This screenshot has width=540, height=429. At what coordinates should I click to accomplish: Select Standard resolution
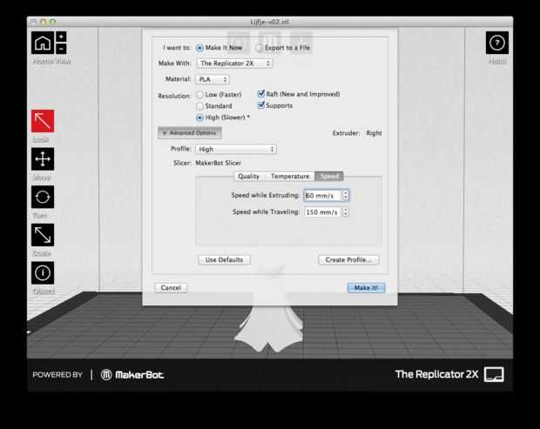point(199,106)
